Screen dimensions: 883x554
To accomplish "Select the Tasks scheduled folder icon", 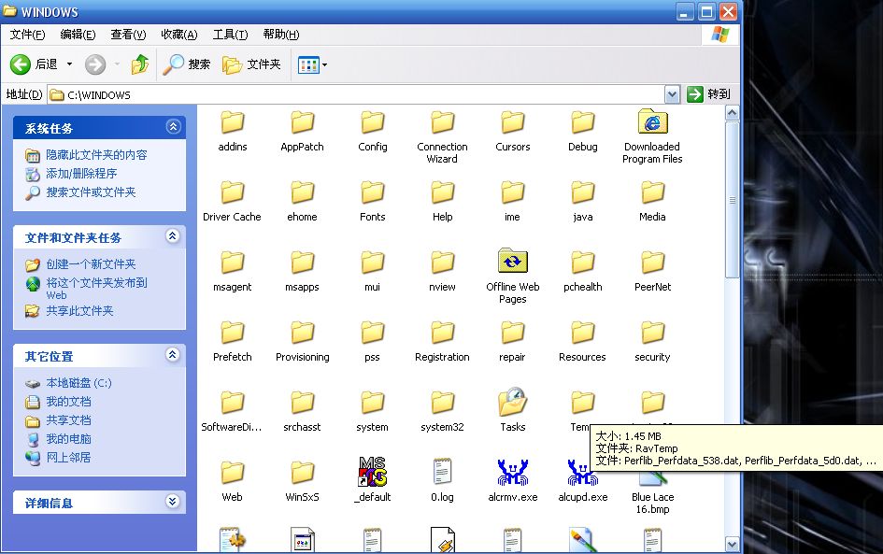I will 512,403.
